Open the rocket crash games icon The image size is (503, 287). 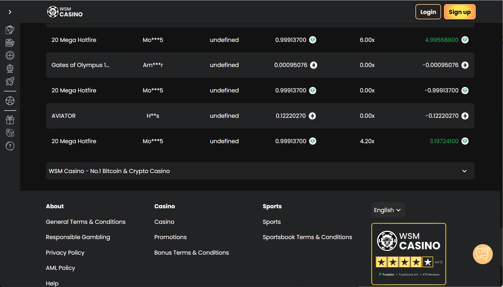point(10,81)
